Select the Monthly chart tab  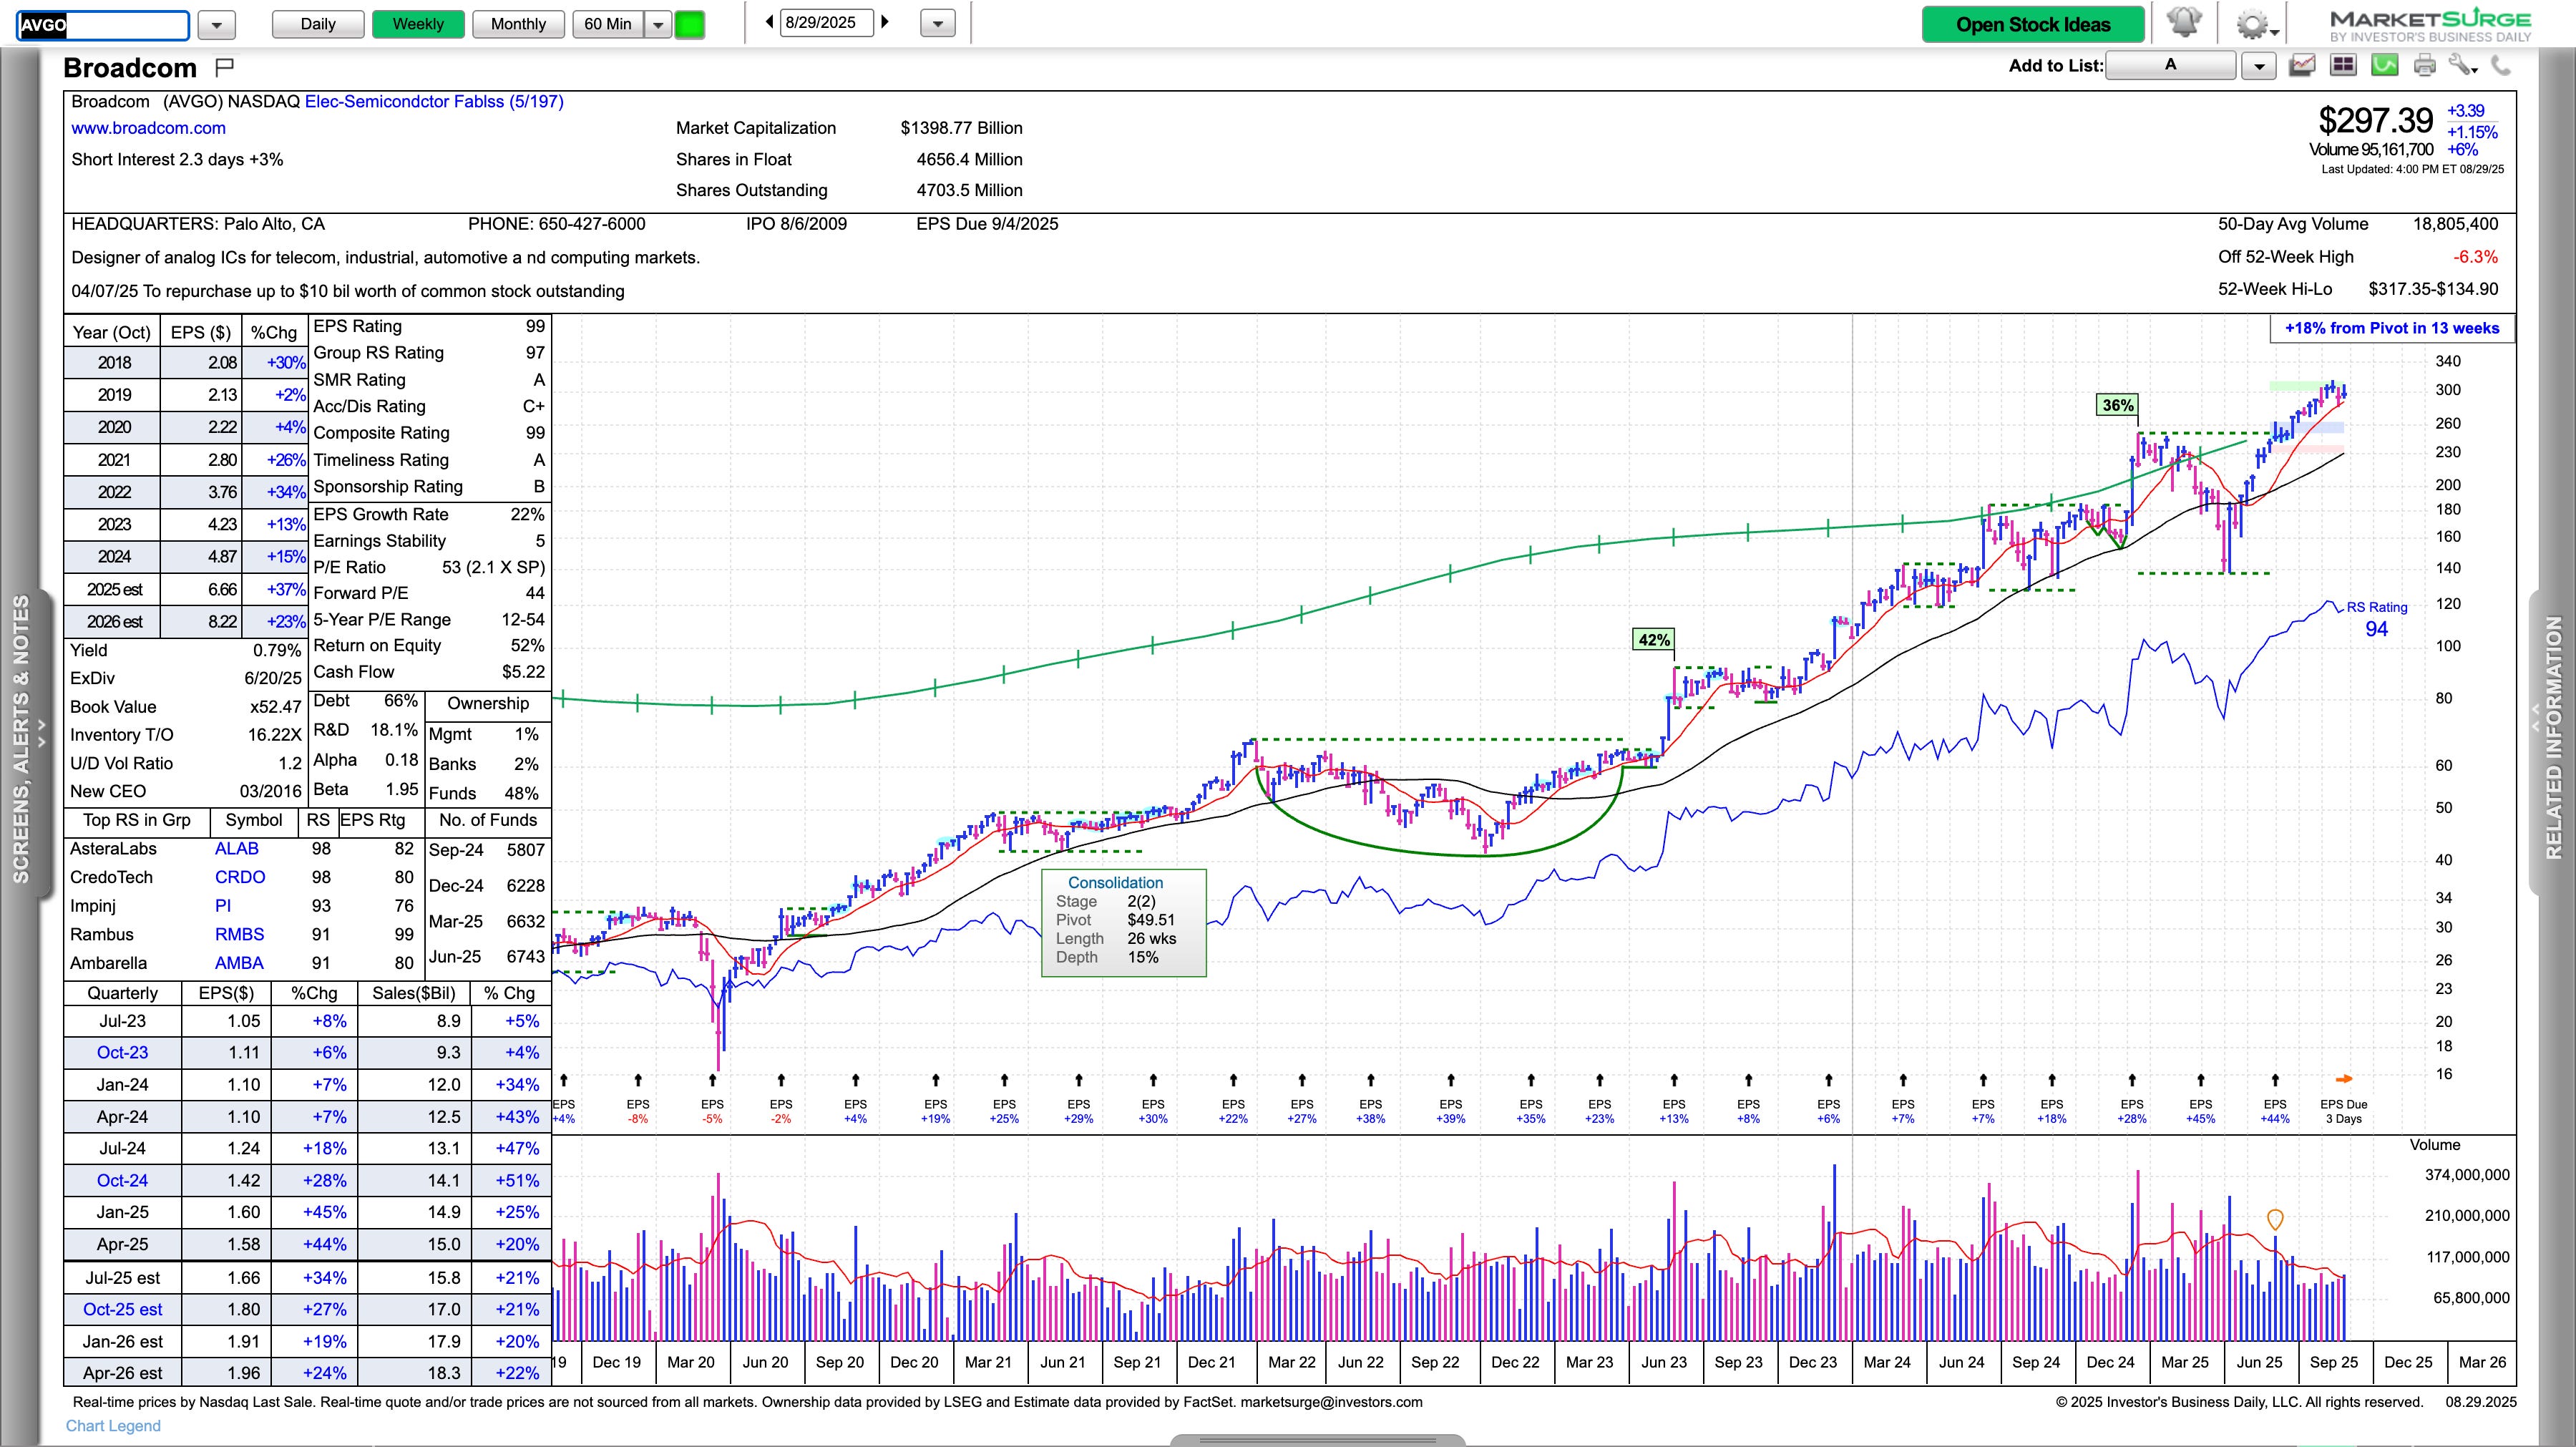[518, 24]
